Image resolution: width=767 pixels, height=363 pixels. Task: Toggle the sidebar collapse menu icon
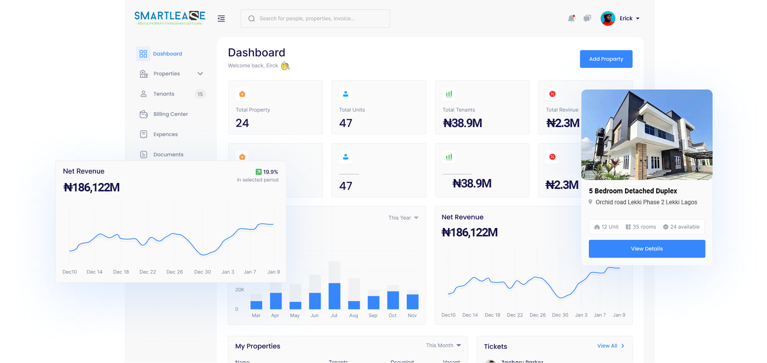tap(221, 18)
